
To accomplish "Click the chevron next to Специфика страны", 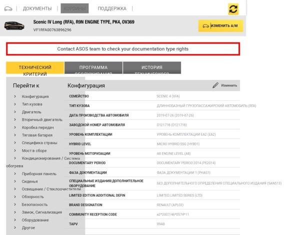I will 15,143.
